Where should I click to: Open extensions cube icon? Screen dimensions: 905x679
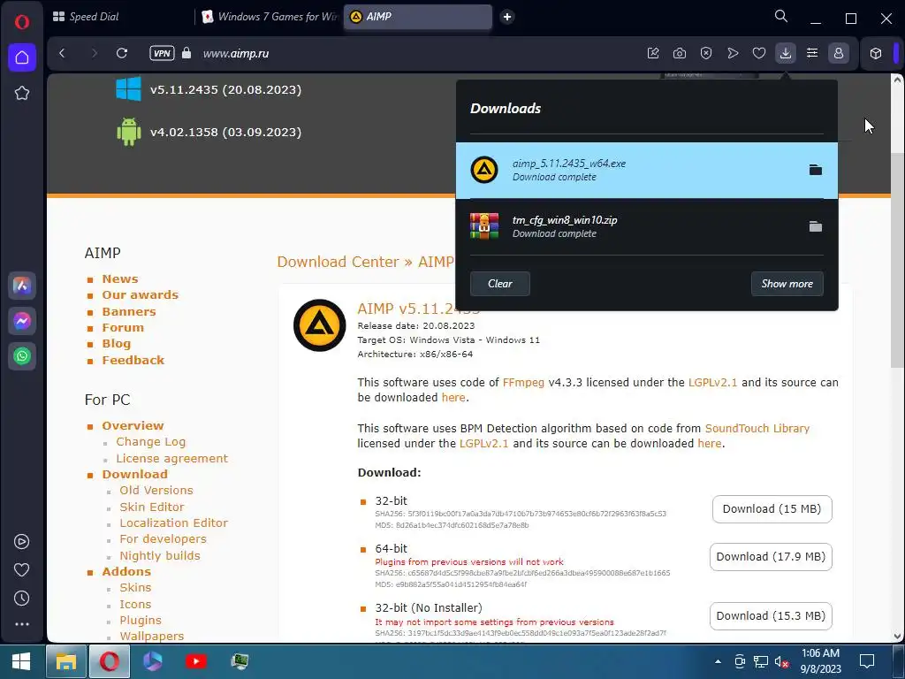(876, 53)
